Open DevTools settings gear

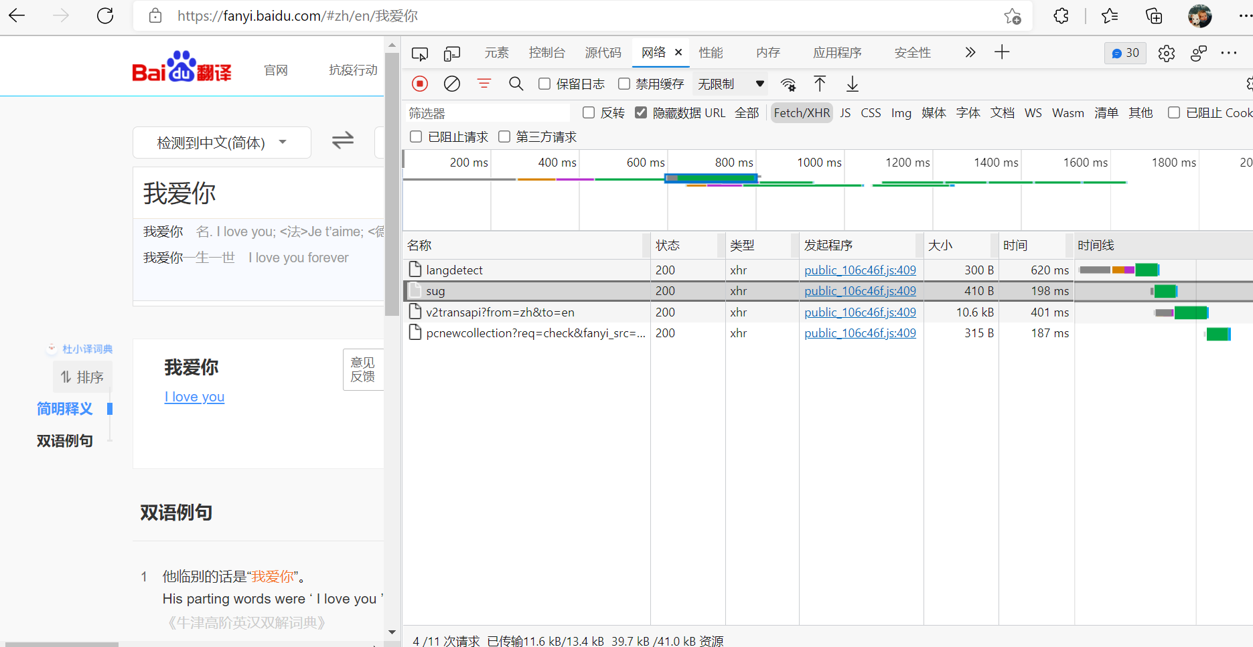(1167, 54)
